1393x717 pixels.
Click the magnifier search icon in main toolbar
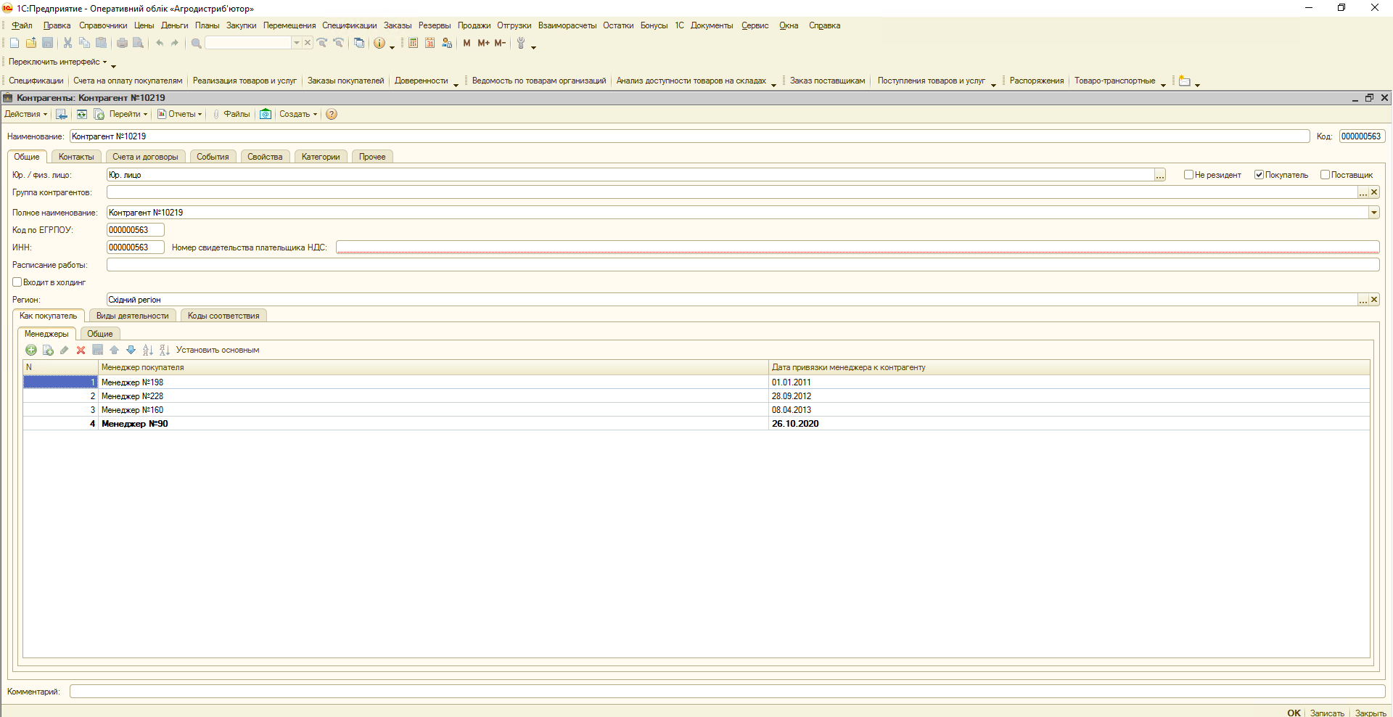[x=196, y=43]
